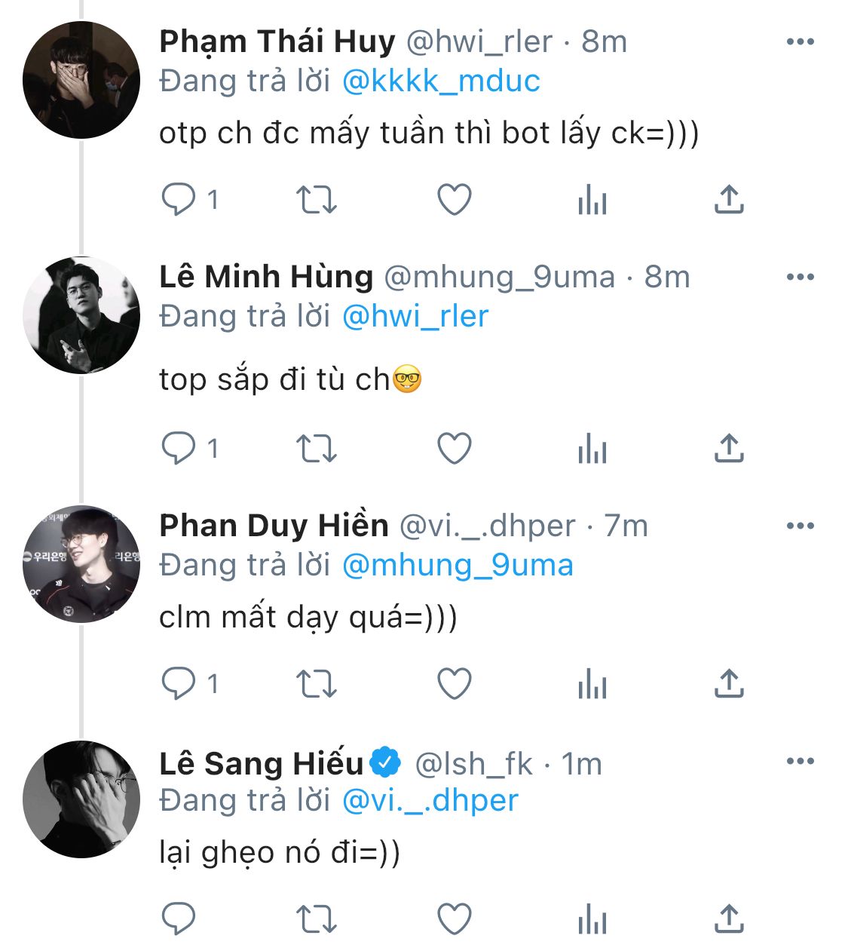Share Phạm Thái Huy's tweet
Image resolution: width=848 pixels, height=951 pixels.
tap(729, 200)
